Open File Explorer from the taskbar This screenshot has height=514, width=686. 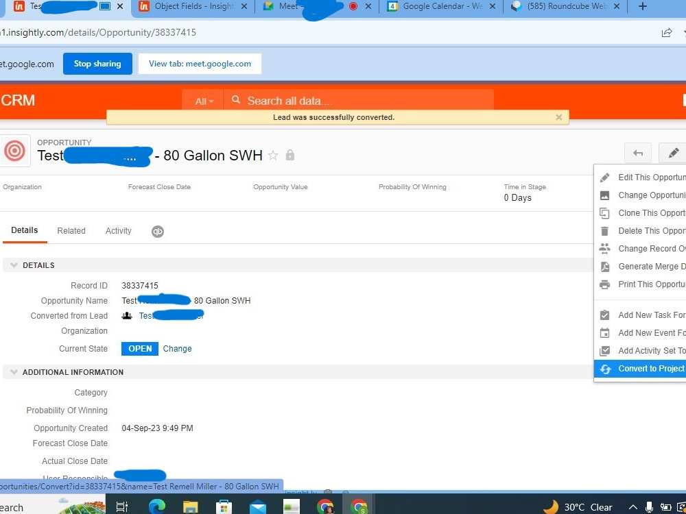pyautogui.click(x=190, y=507)
